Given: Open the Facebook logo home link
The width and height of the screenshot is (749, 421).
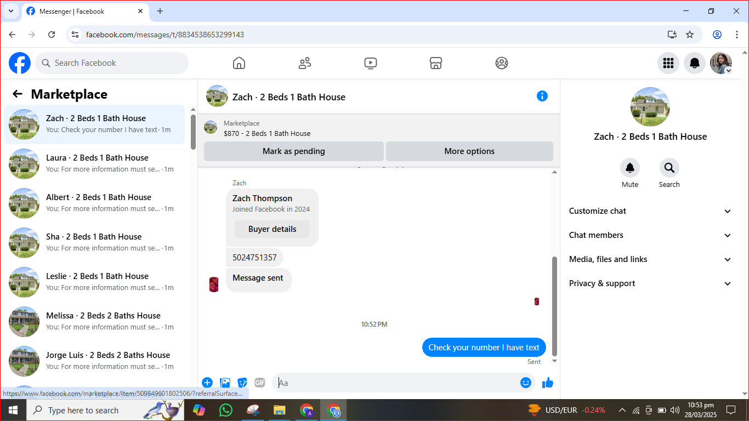Looking at the screenshot, I should click(x=20, y=63).
